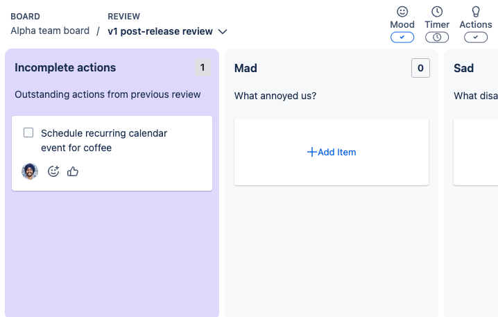Open the 'Alpha team board' breadcrumb link
498x317 pixels.
pyautogui.click(x=50, y=31)
